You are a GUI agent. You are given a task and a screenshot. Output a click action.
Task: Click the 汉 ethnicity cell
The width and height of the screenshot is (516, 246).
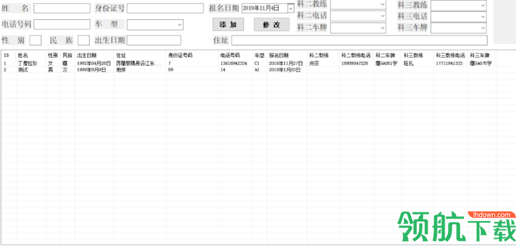click(65, 70)
